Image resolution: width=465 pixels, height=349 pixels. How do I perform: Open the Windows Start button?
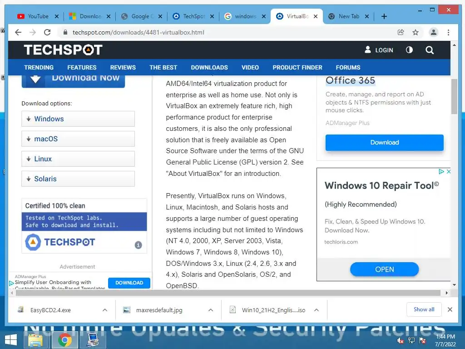(10, 340)
